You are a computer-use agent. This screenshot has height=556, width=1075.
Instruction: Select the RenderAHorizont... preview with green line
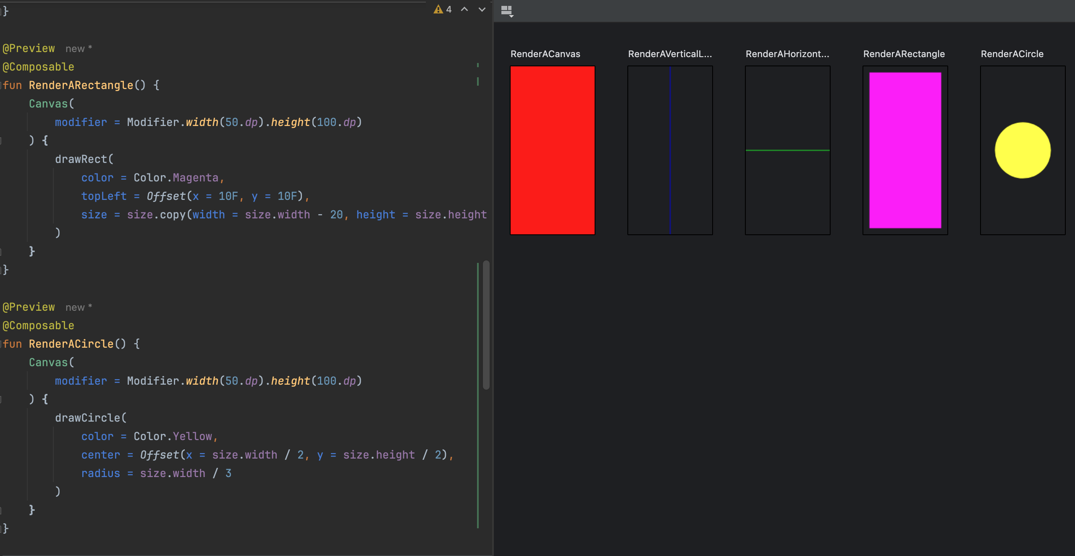click(788, 150)
